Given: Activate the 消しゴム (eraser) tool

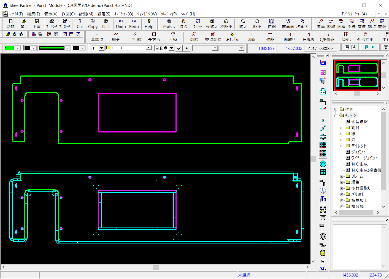Looking at the screenshot, I should coord(232,37).
